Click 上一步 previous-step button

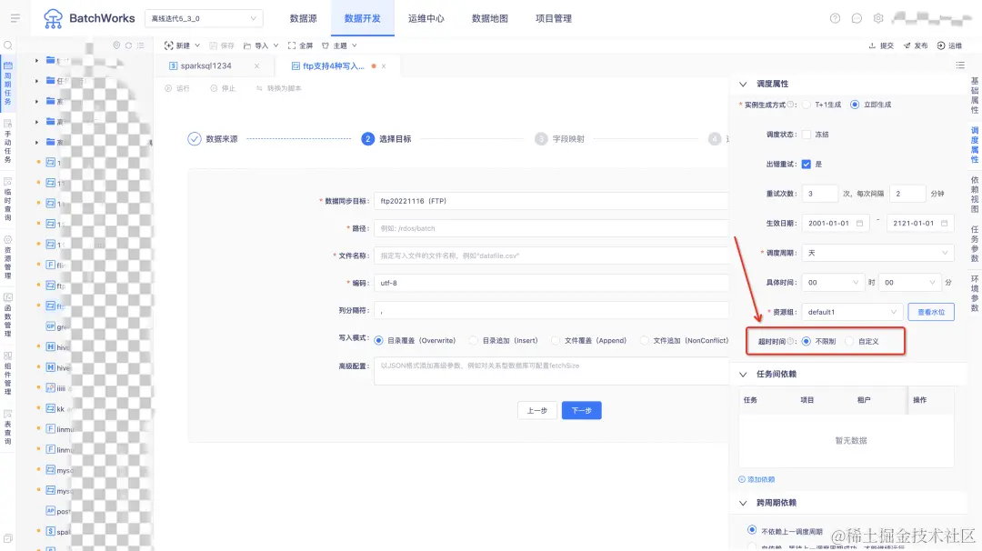pyautogui.click(x=536, y=410)
